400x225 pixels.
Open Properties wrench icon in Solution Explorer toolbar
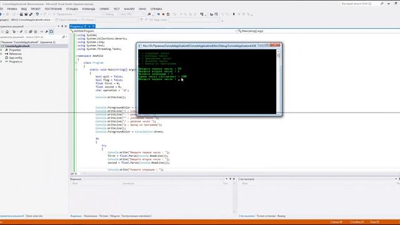coord(47,32)
